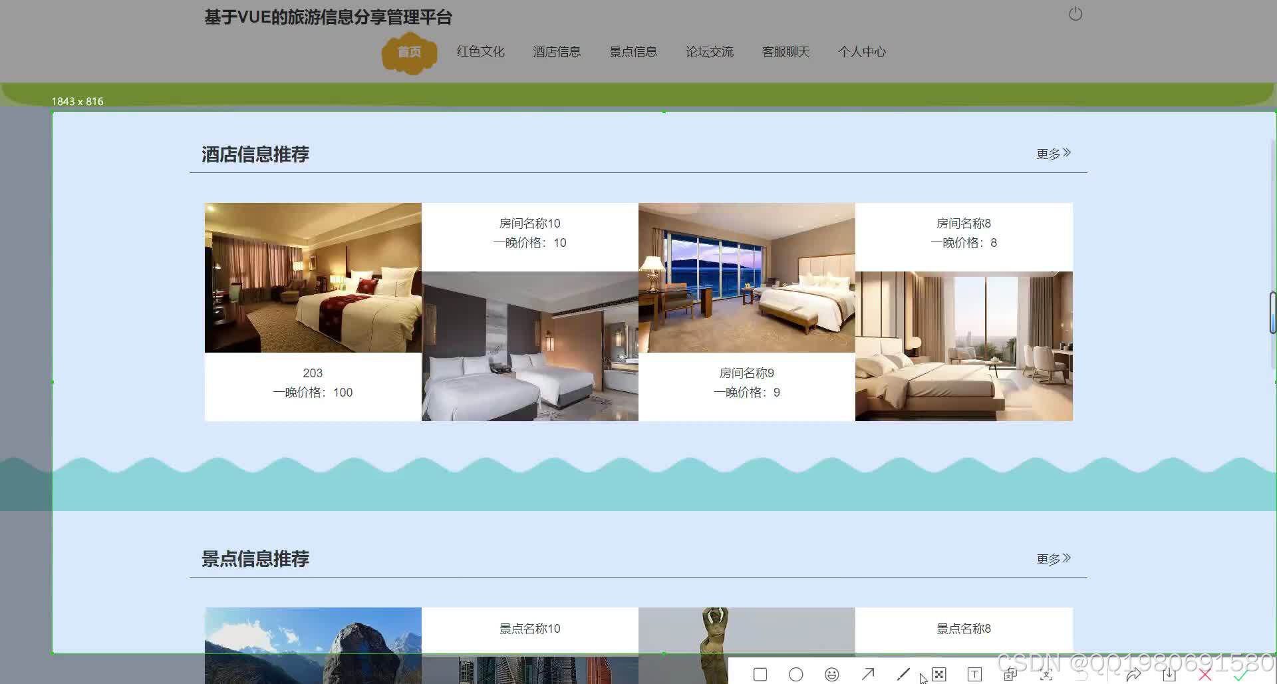Open the emoji sticker tool
Viewport: 1277px width, 684px height.
(x=832, y=674)
